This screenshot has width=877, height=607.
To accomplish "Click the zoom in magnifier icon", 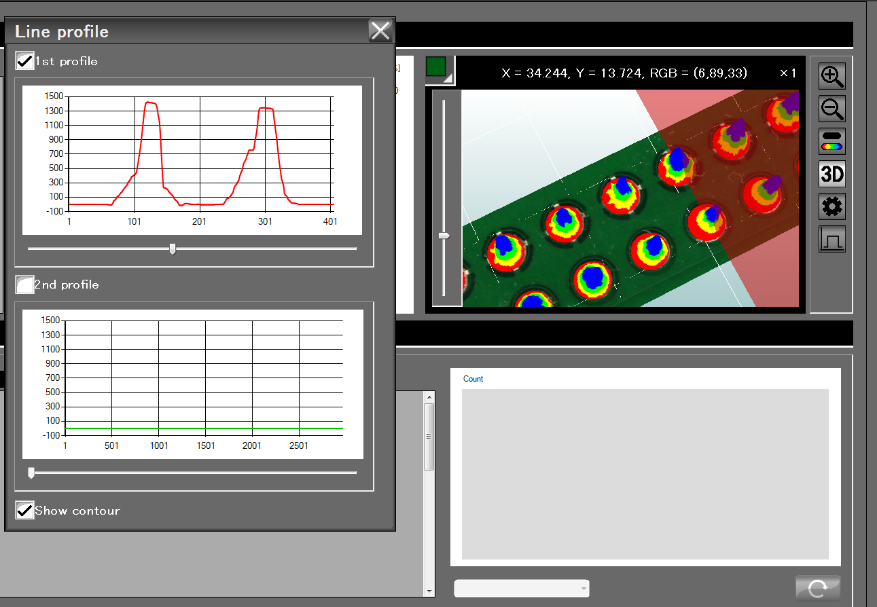I will click(x=832, y=76).
